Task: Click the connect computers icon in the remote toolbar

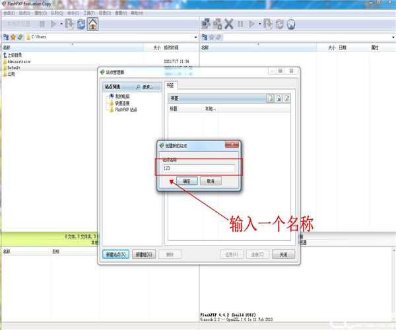Action: coord(206,24)
